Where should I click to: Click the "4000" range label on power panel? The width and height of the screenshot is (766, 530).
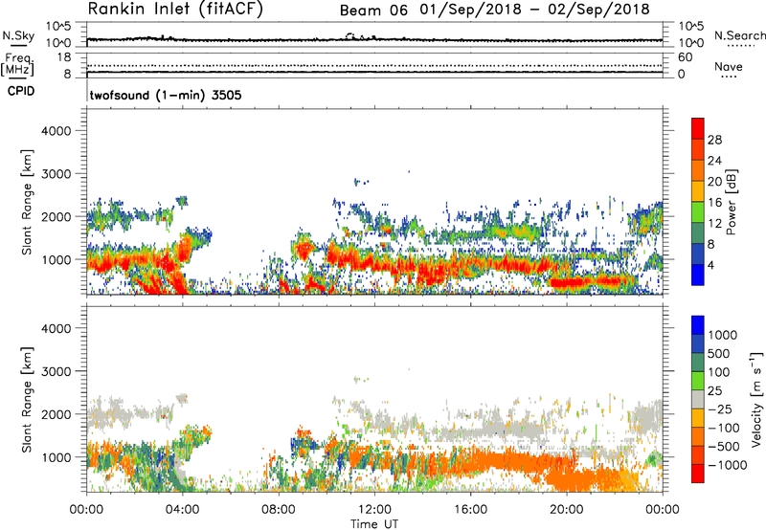tap(56, 131)
